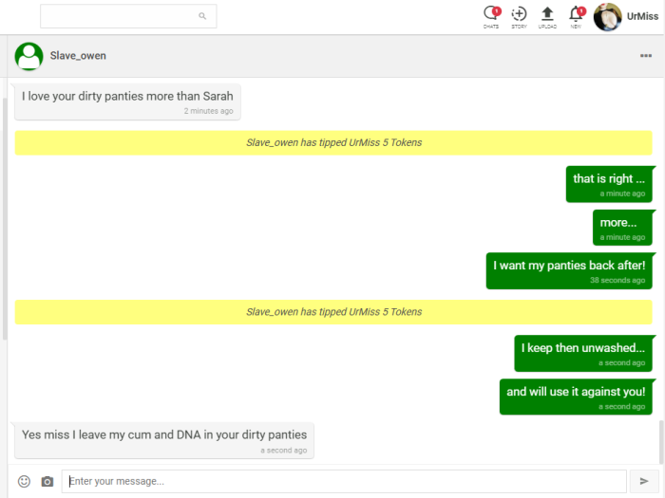This screenshot has height=498, width=665.
Task: Click the contact username in chat header
Action: click(78, 56)
